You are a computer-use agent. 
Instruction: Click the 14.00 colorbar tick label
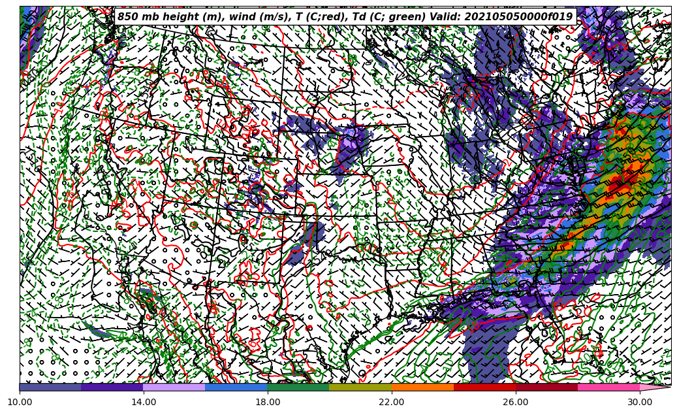pyautogui.click(x=144, y=402)
